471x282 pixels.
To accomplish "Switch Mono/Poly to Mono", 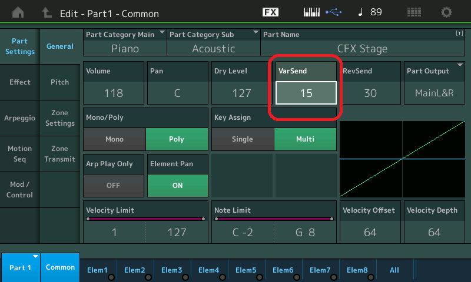I will point(114,139).
